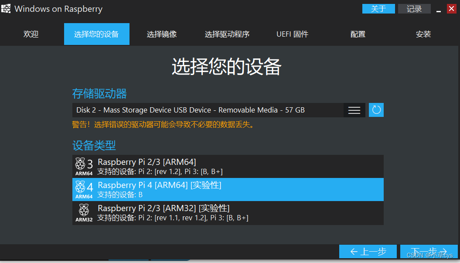Click the 下一步 next button
Viewport: 460px width, 263px height.
click(x=429, y=252)
